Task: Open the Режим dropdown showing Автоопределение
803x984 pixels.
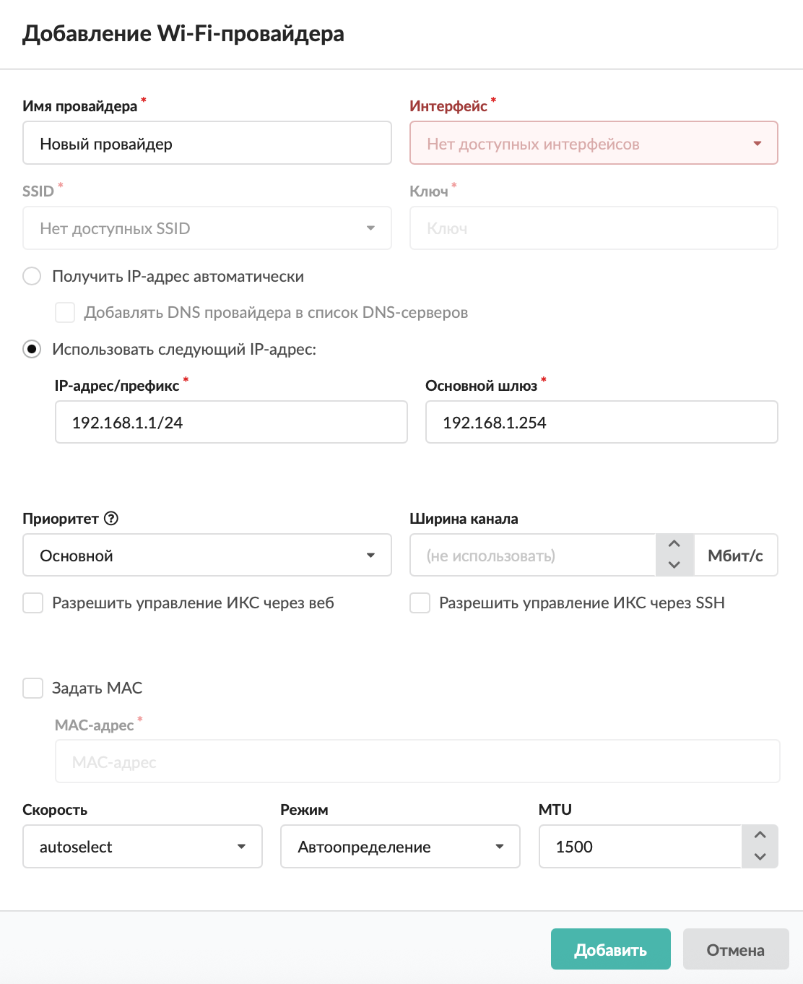Action: click(400, 847)
